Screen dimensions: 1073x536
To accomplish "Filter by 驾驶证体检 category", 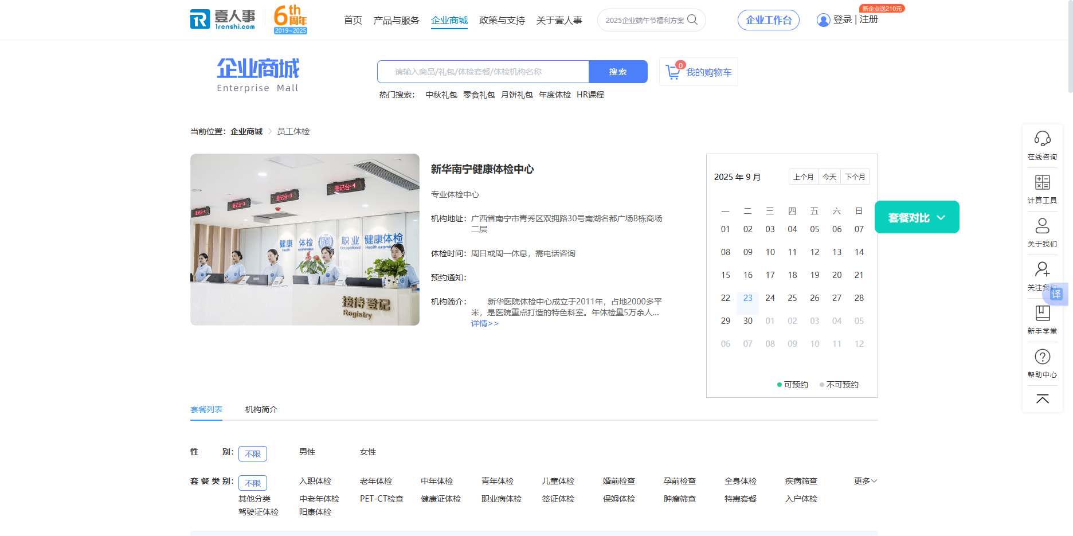I will (259, 512).
